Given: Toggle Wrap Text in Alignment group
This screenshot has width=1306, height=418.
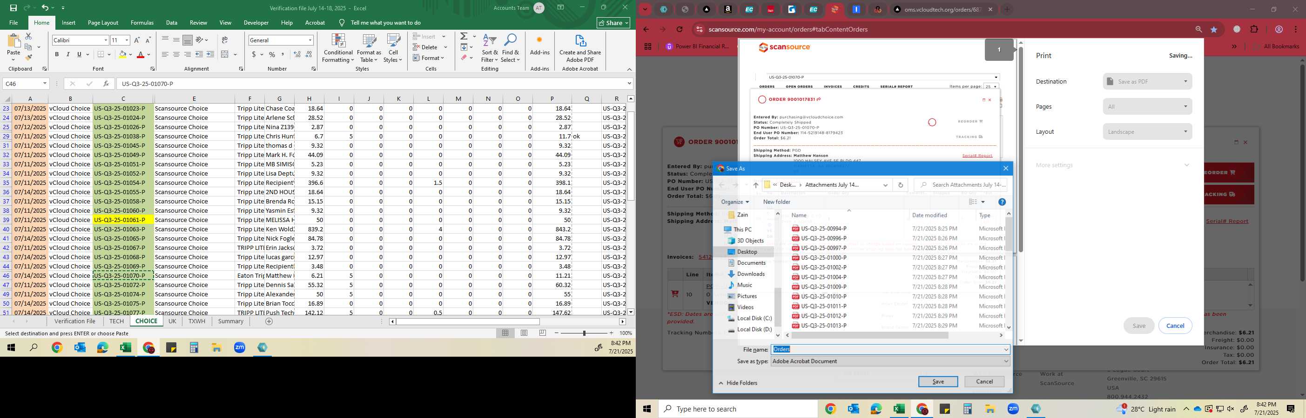Looking at the screenshot, I should tap(225, 40).
